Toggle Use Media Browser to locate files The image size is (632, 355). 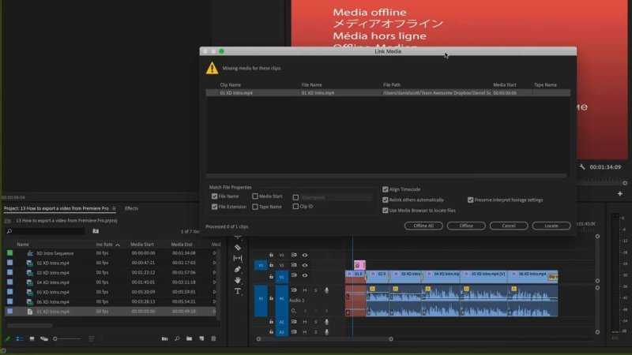[x=386, y=210]
